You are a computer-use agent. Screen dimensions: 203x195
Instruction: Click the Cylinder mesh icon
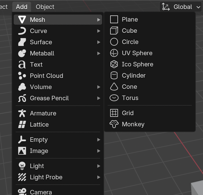point(114,75)
